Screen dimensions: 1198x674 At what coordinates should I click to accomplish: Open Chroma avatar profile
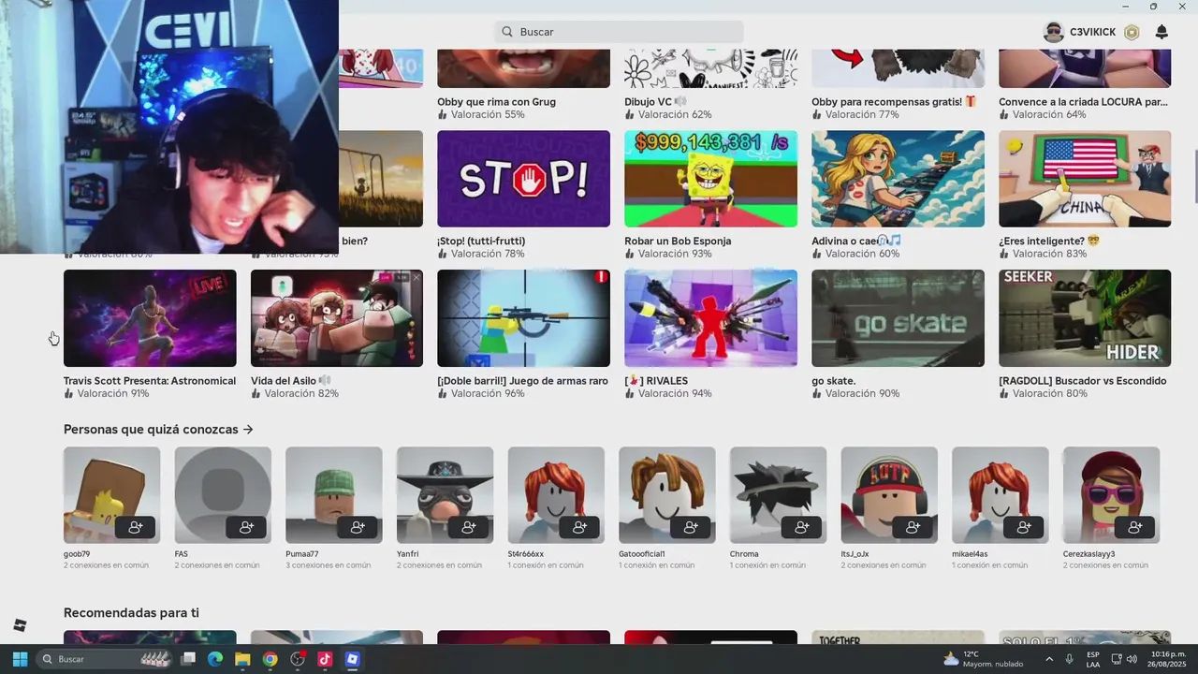(x=778, y=494)
